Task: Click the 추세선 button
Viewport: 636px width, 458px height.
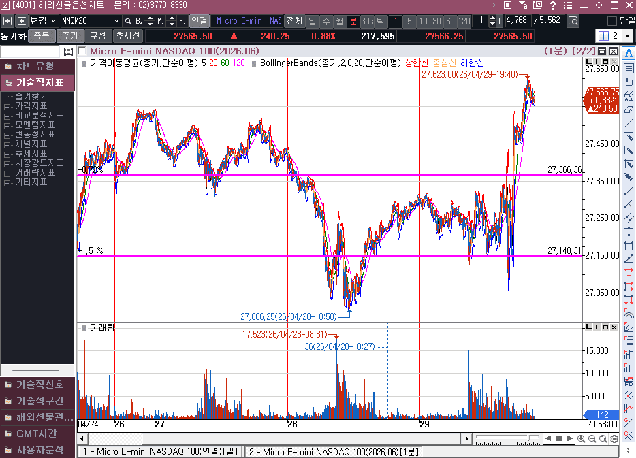Action: (128, 36)
